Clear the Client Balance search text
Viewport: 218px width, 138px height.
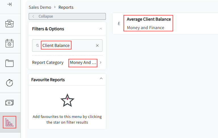click(97, 46)
